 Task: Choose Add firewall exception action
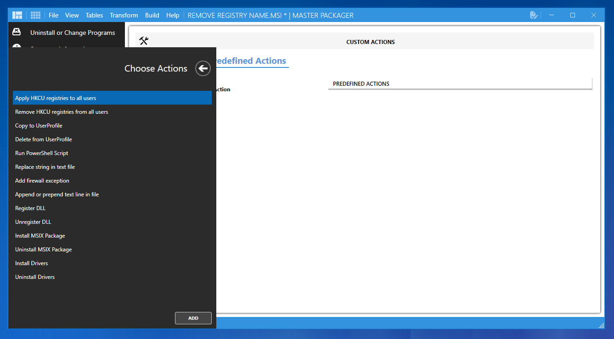tap(112, 180)
